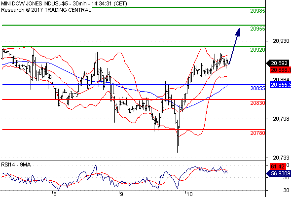Click the date label 8 on time axis
Screen dimensions: 291x197
point(55,194)
